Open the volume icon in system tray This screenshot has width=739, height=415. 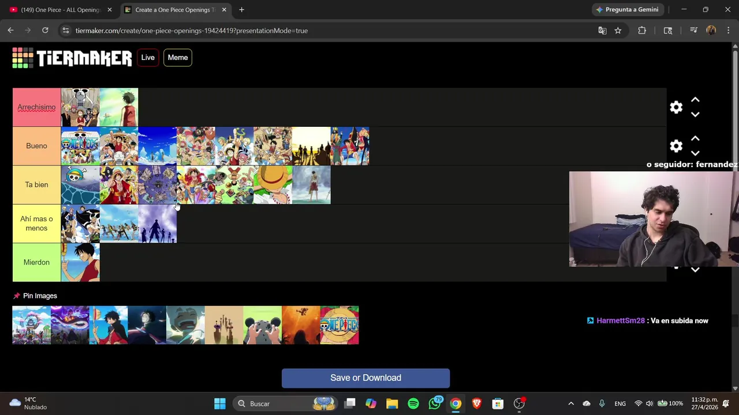click(x=650, y=403)
